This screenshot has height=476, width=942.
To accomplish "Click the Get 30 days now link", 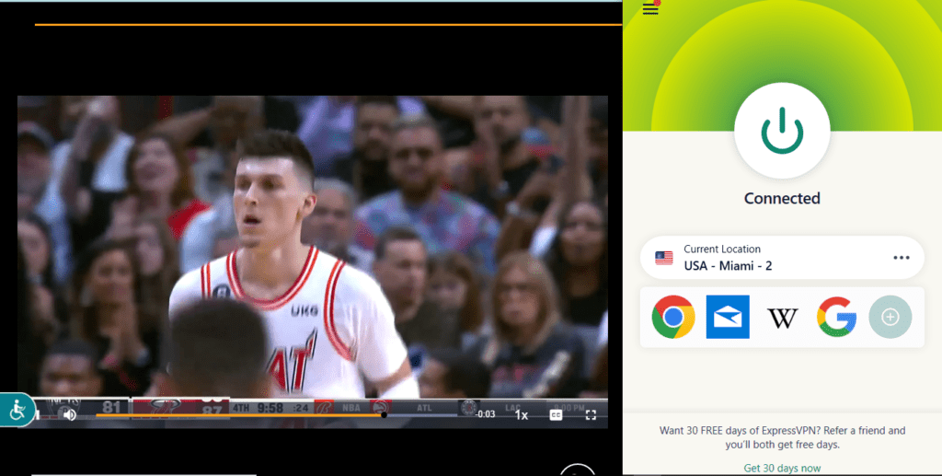I will (x=782, y=468).
